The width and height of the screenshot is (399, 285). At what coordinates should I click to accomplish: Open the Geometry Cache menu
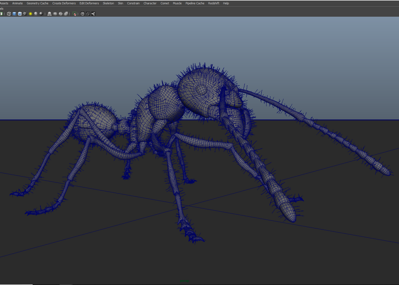[37, 3]
